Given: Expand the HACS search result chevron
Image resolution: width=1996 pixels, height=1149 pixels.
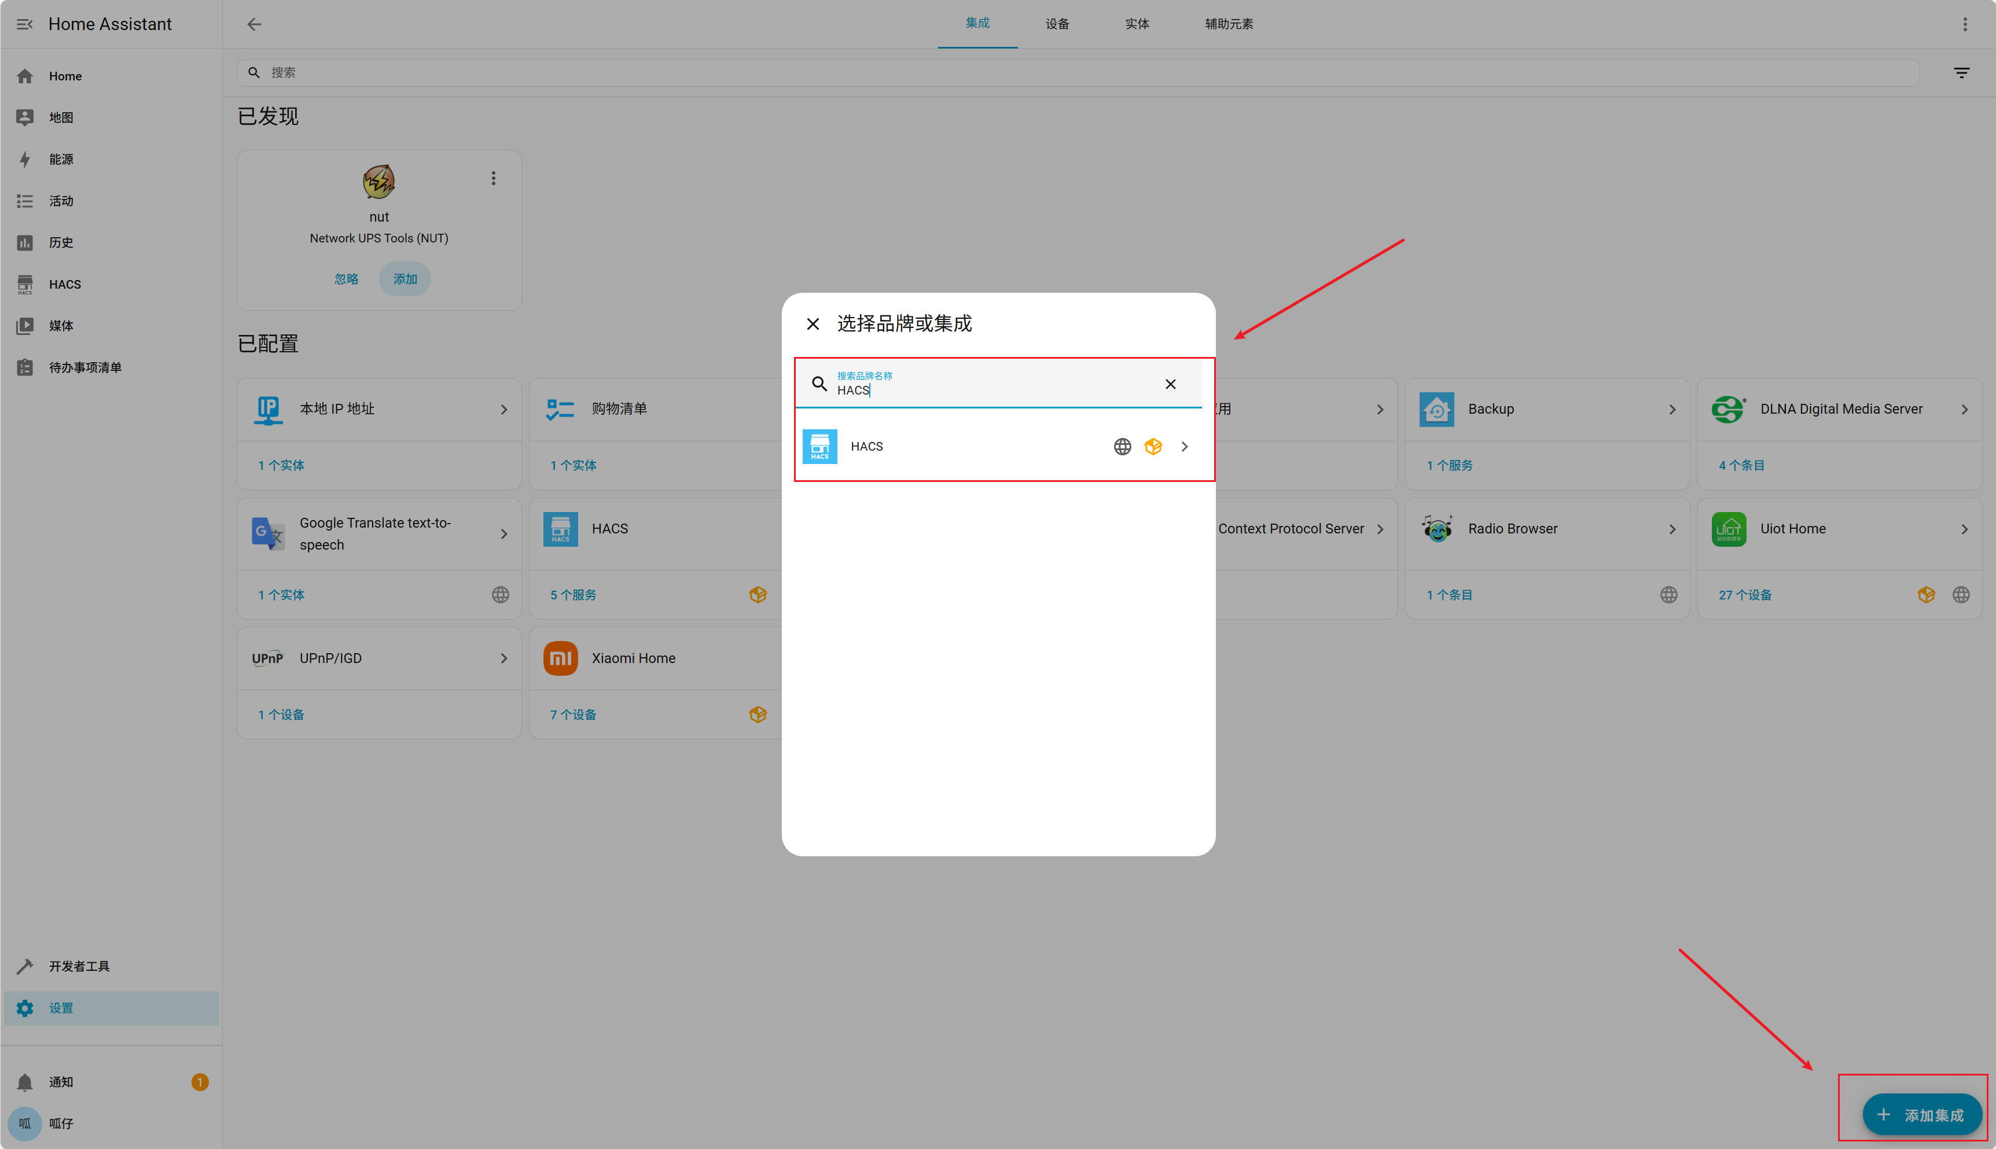Looking at the screenshot, I should click(1185, 447).
